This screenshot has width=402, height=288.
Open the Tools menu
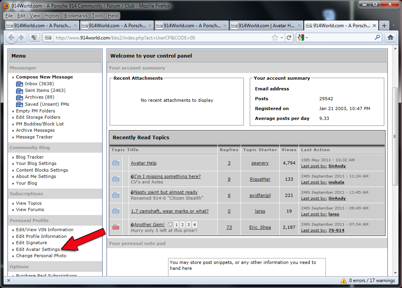[98, 16]
